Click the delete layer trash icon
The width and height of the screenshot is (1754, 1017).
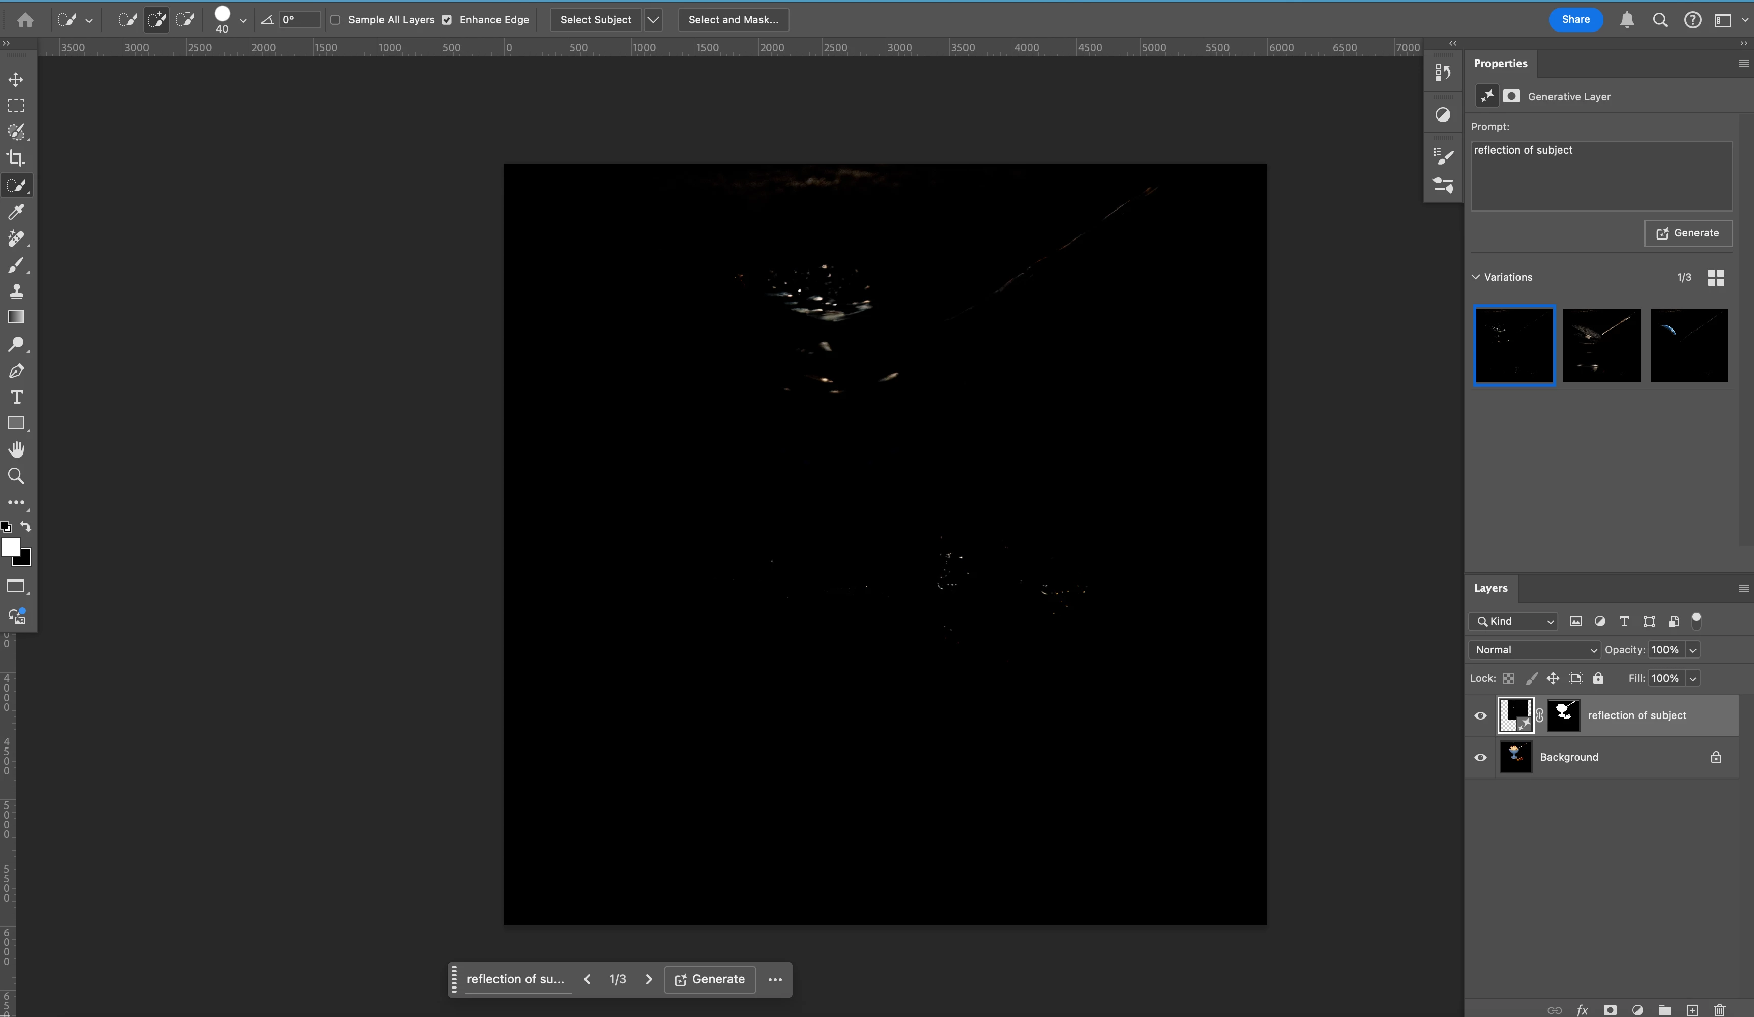pyautogui.click(x=1720, y=1010)
